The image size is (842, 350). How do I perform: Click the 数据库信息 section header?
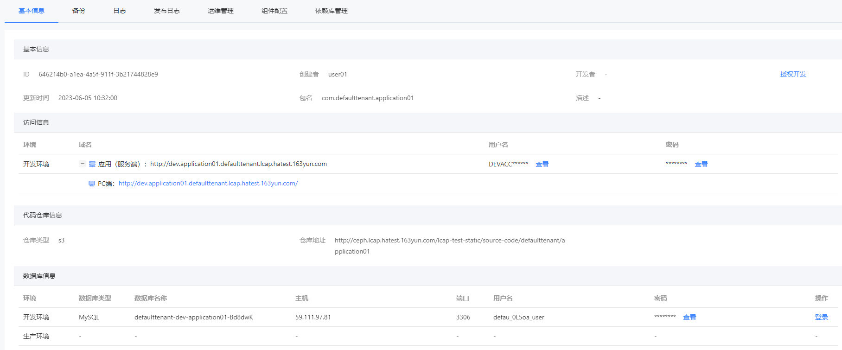click(x=39, y=276)
